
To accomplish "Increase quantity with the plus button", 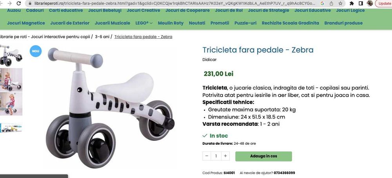I will point(225,156).
